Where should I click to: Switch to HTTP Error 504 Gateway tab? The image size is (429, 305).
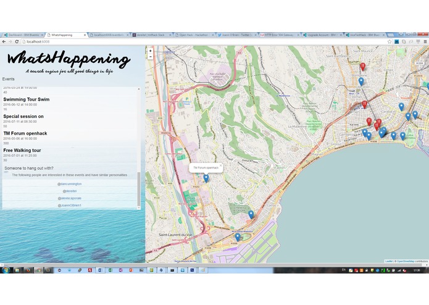[x=280, y=35]
